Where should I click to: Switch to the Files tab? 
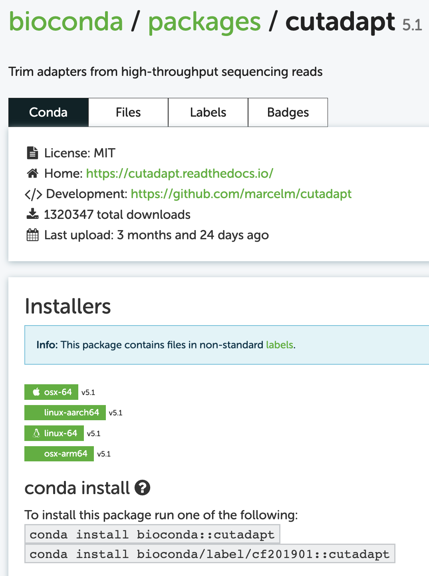[x=128, y=112]
